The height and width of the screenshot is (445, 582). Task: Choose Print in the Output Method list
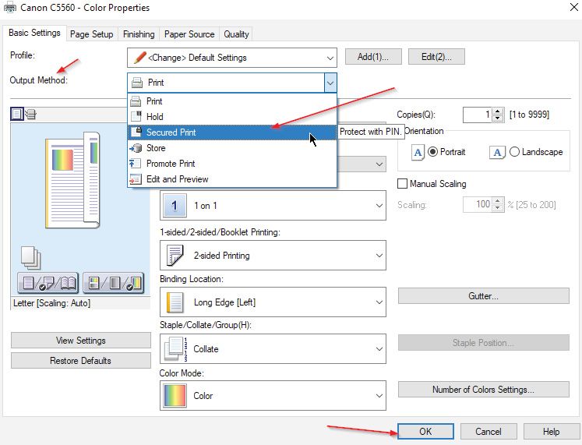click(232, 101)
